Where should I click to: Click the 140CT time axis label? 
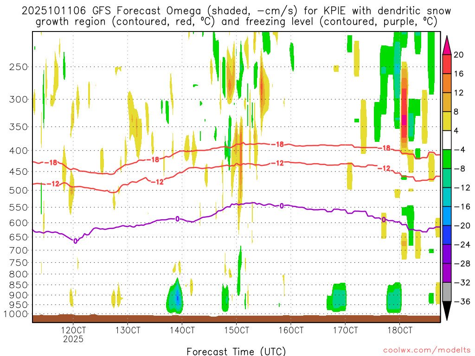click(x=182, y=330)
